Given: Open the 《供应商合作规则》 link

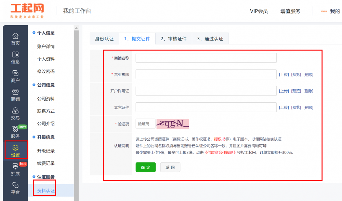Looking at the screenshot, I should [220, 153].
